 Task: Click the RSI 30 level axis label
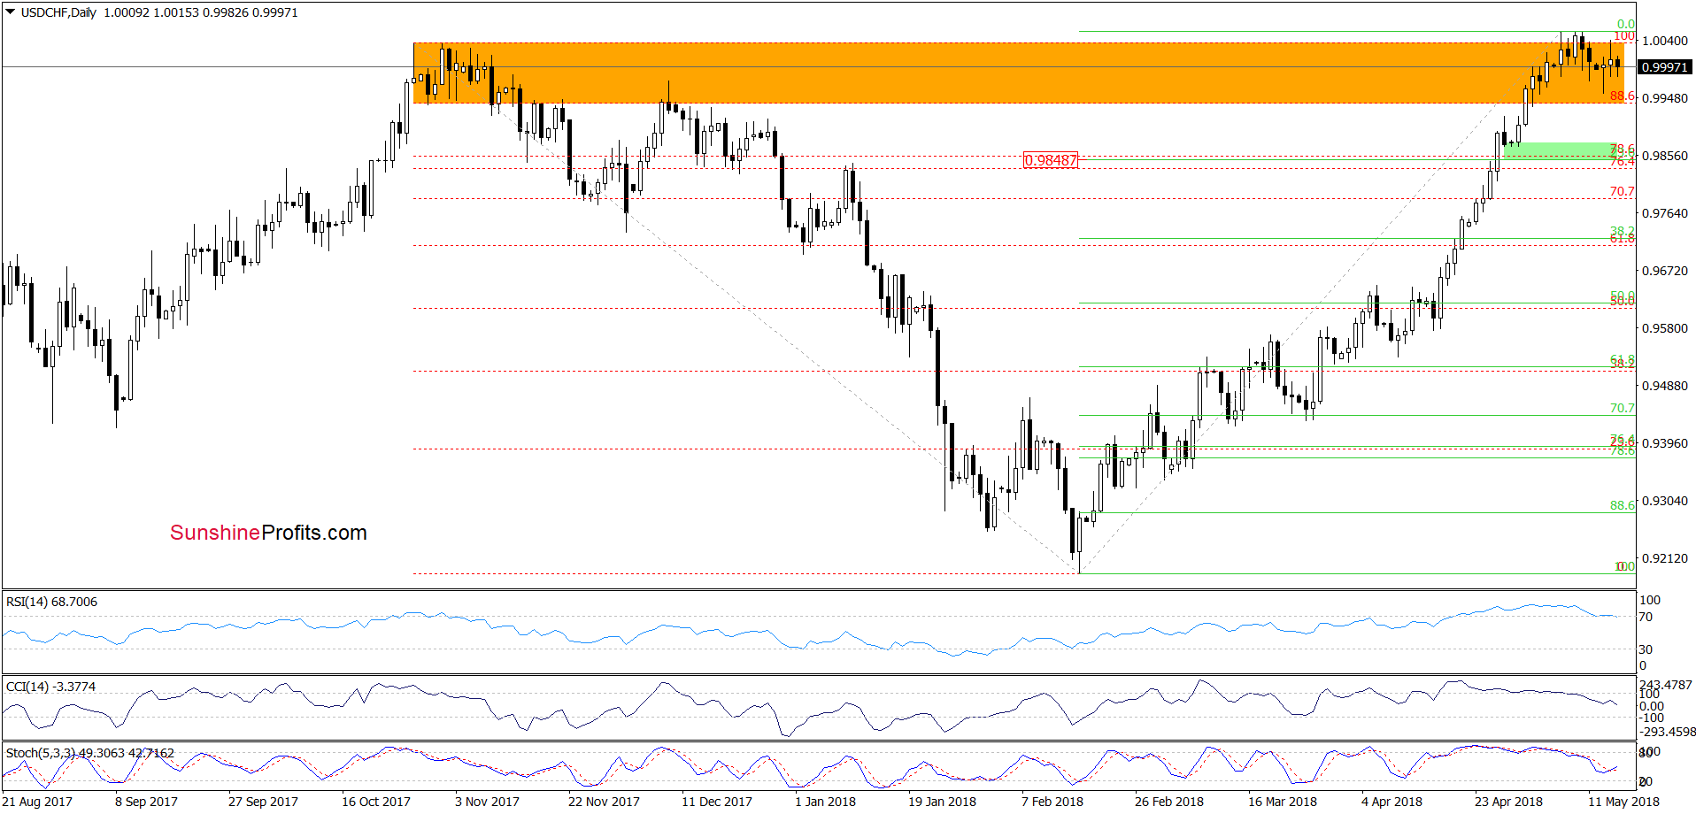(1646, 649)
